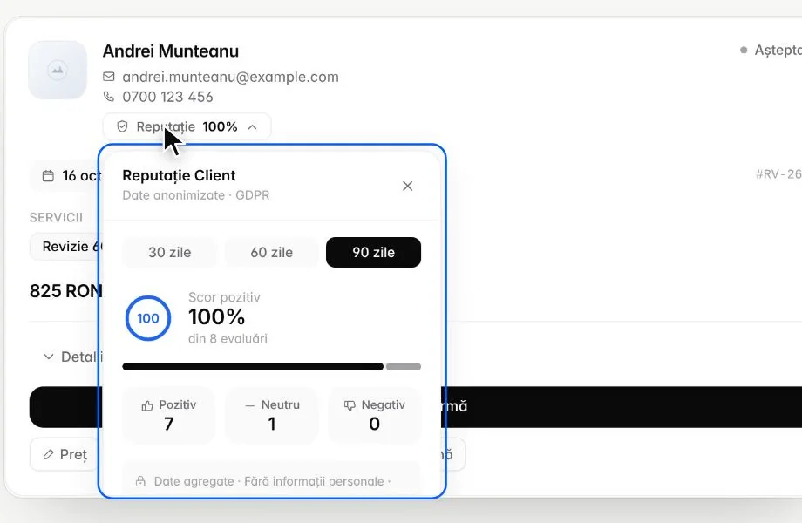Screen dimensions: 802x523
Task: Click the circular 100 score ring
Action: (x=148, y=318)
